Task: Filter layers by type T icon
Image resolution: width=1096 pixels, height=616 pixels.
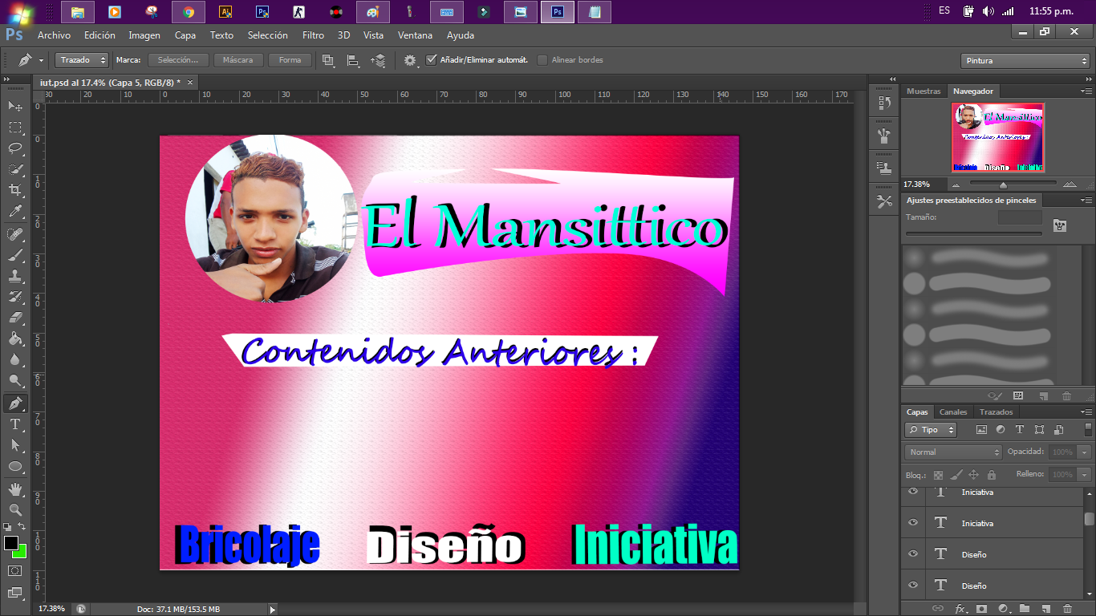Action: click(1020, 430)
